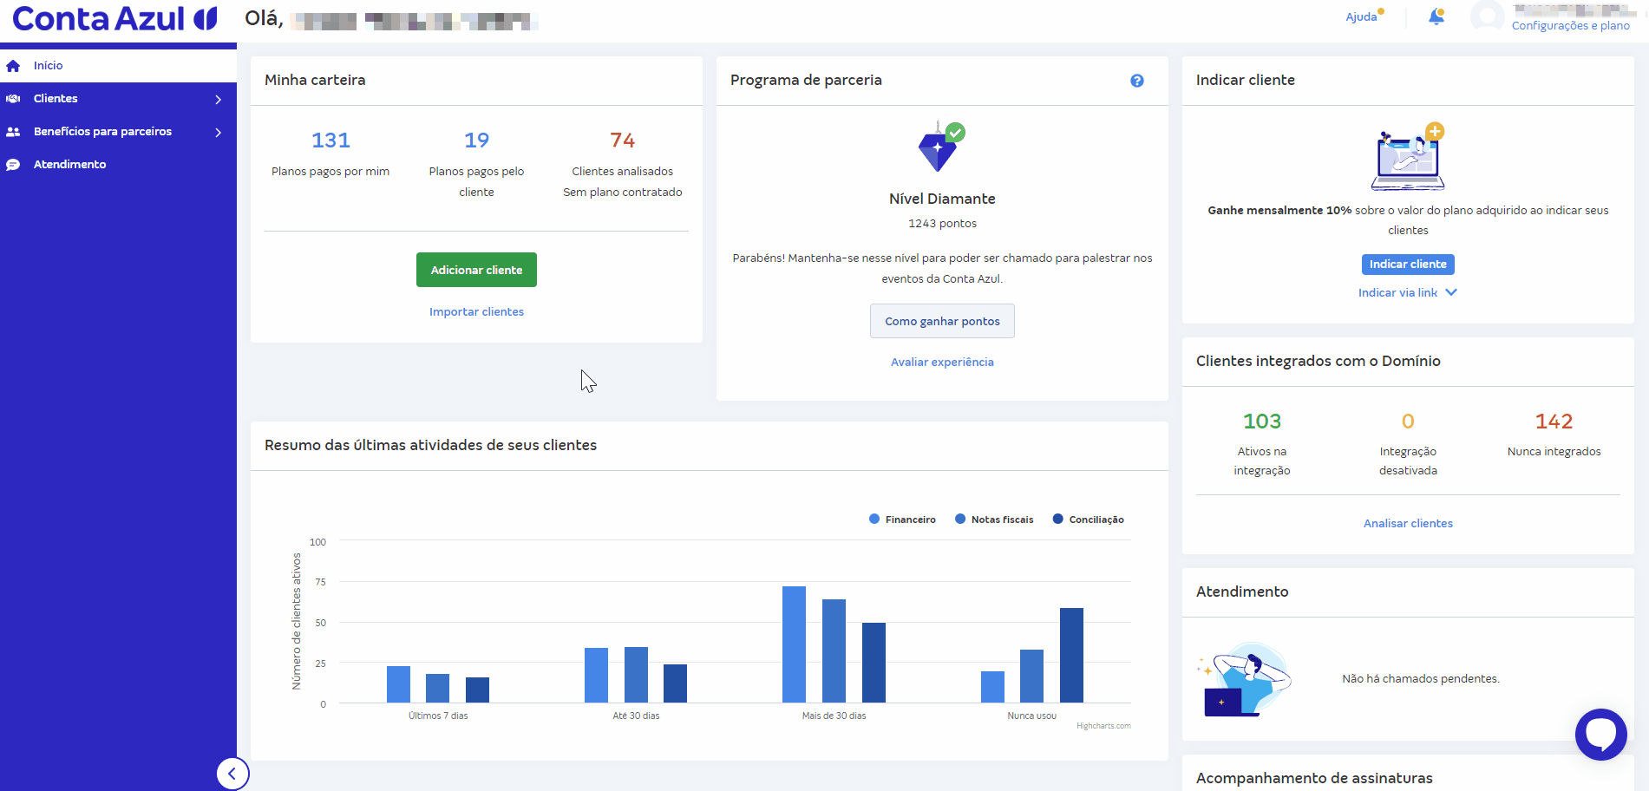Go to Início in the sidebar
This screenshot has width=1649, height=791.
click(118, 66)
